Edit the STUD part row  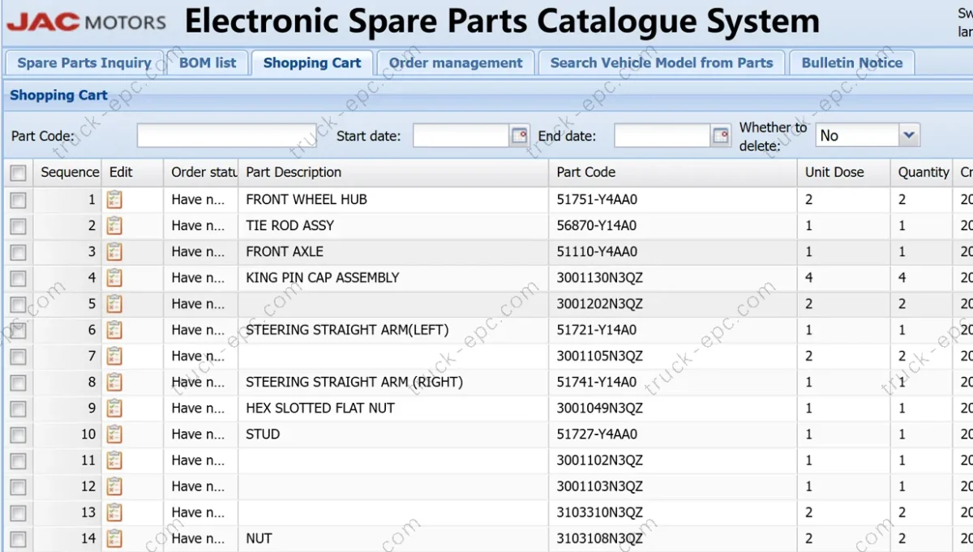(114, 434)
